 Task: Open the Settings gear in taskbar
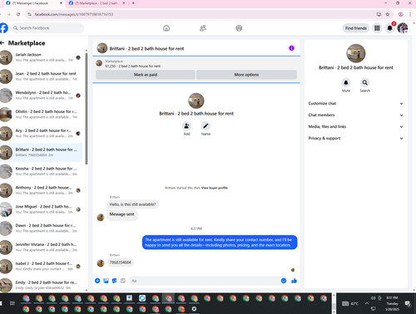(x=194, y=309)
